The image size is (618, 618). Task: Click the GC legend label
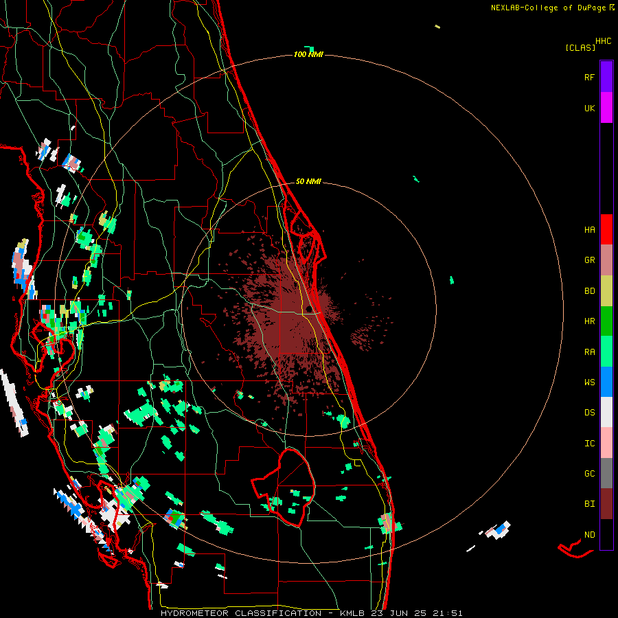click(590, 474)
